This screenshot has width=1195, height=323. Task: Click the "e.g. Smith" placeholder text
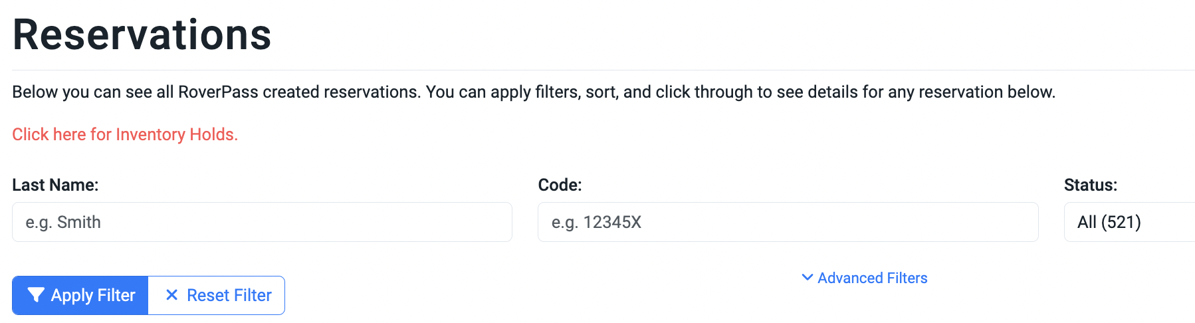63,222
